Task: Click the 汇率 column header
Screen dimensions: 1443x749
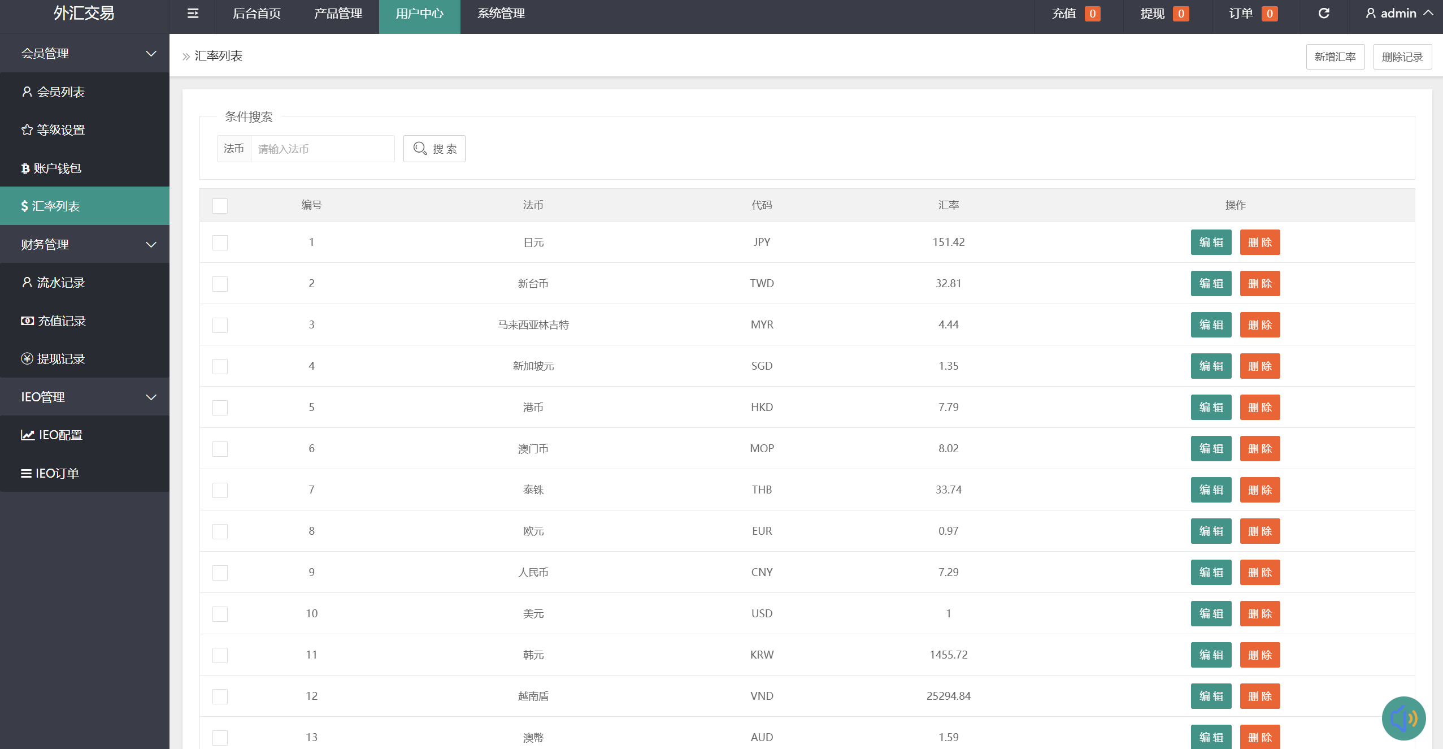Action: click(949, 205)
